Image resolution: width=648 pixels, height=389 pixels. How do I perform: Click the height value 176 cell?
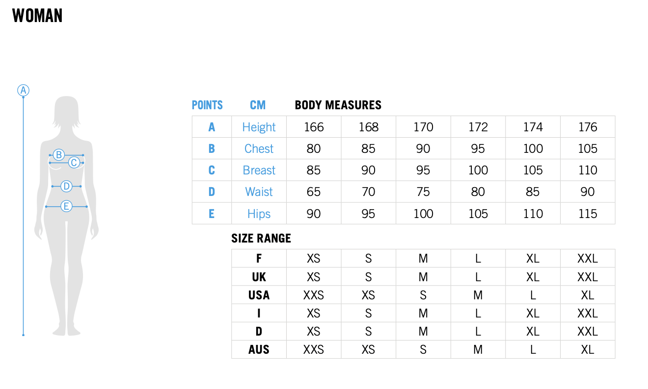[588, 127]
